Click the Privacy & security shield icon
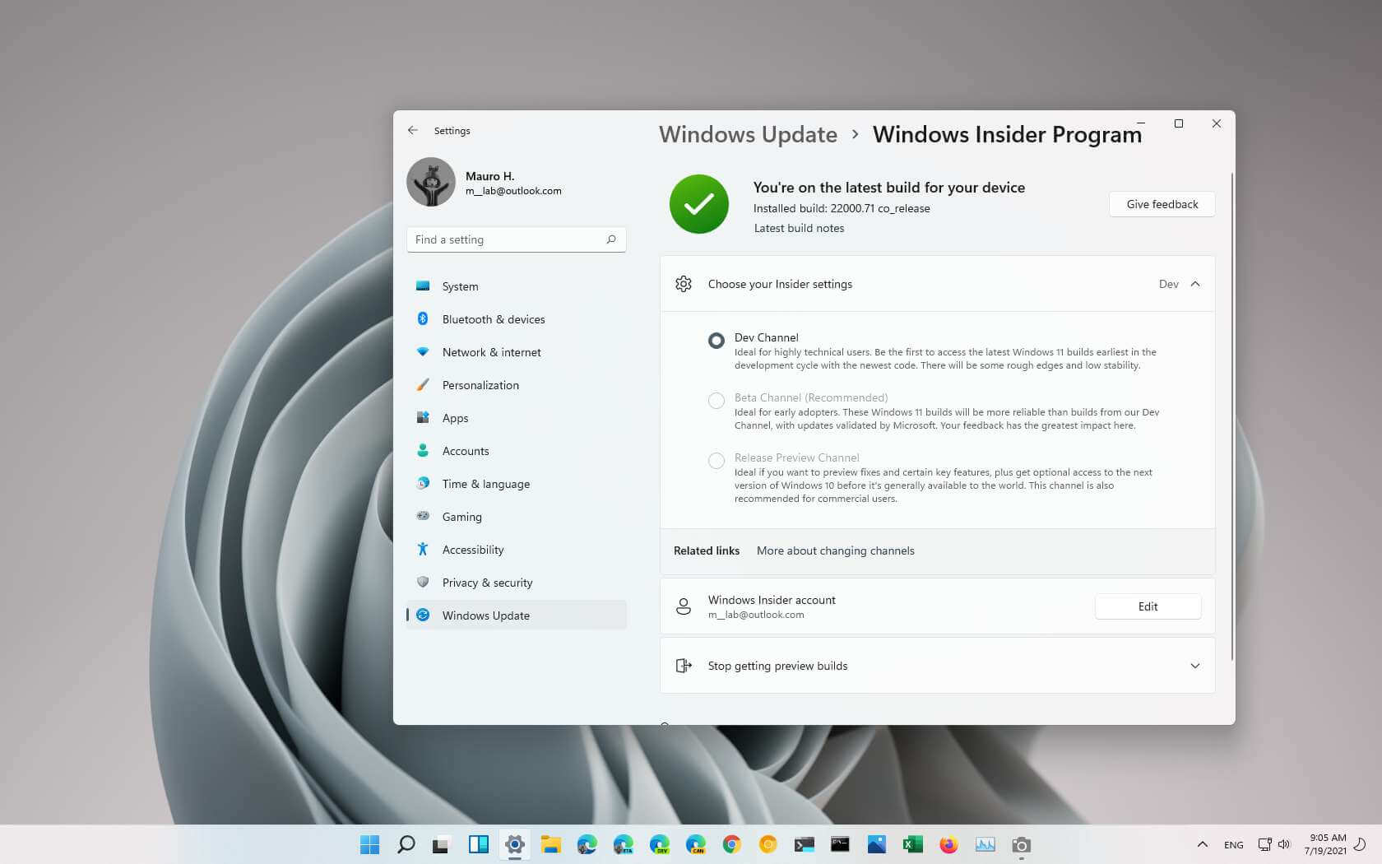Screen dimensions: 1382x864 coord(423,582)
